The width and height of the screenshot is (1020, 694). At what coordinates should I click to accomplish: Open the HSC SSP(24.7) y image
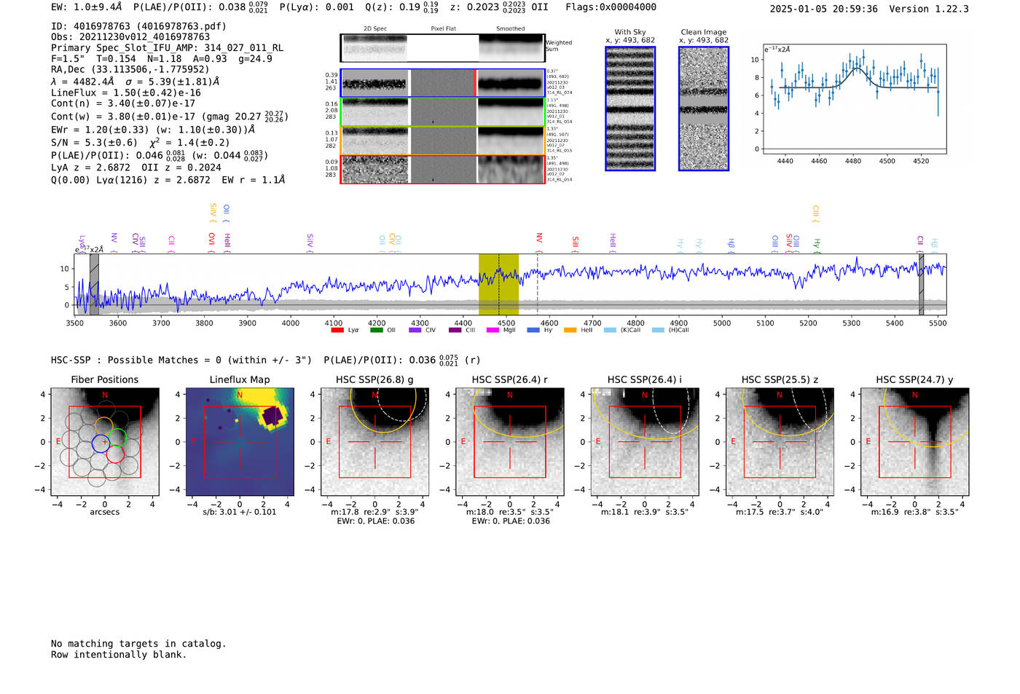[x=915, y=442]
